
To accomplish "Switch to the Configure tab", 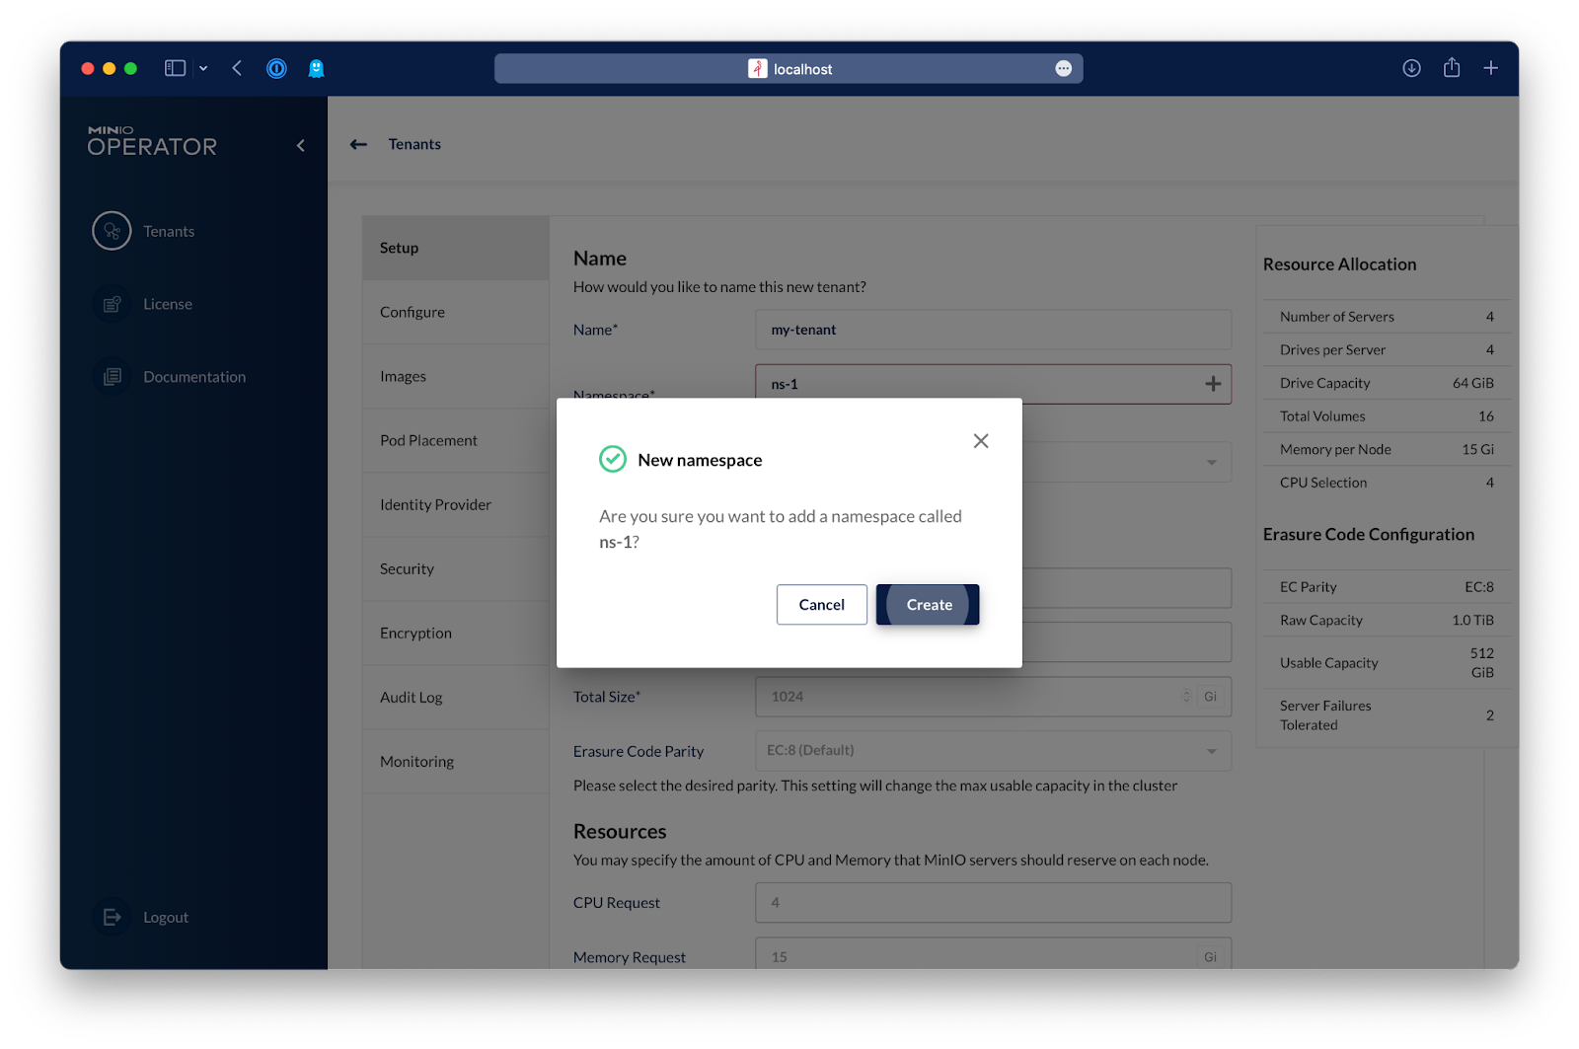I will 413,312.
